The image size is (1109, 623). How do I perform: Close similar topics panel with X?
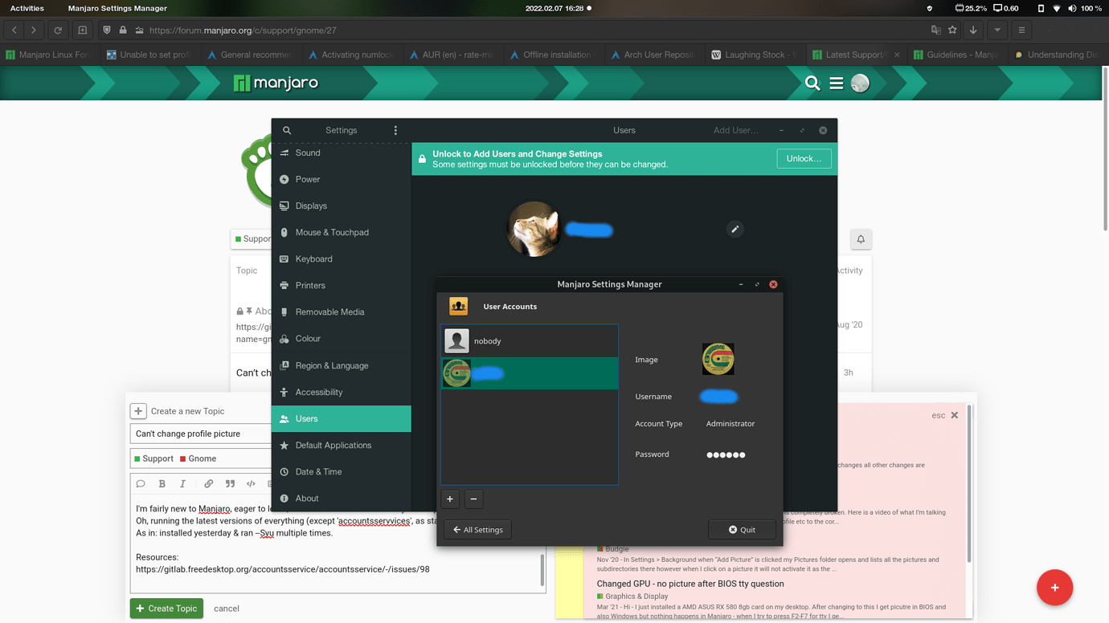[955, 415]
